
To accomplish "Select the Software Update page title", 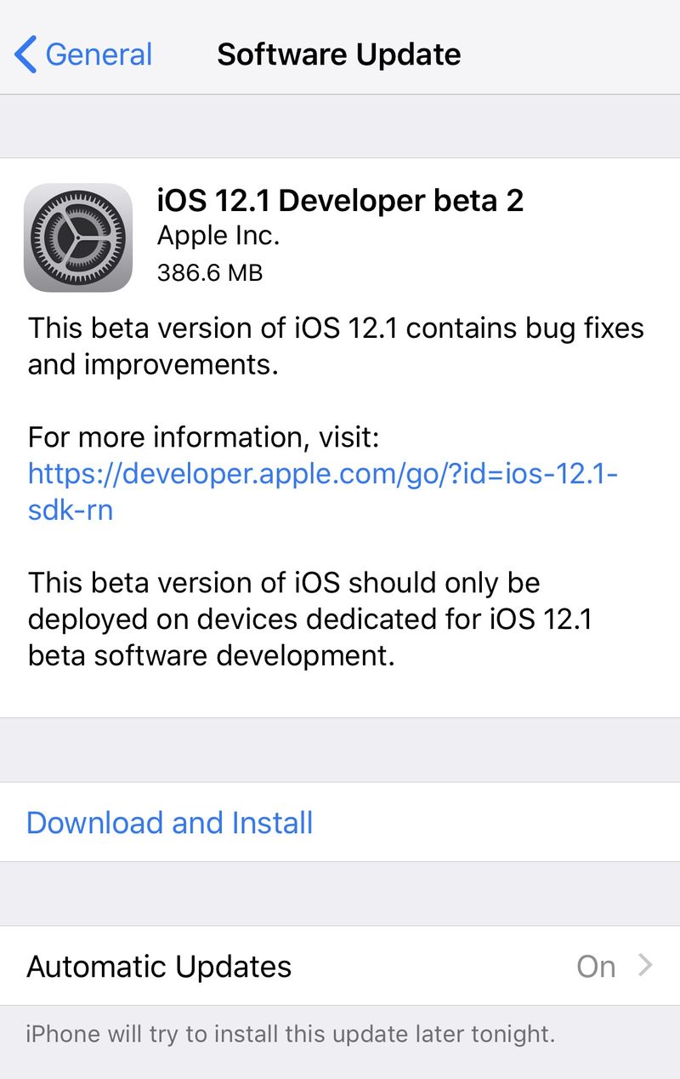I will (x=339, y=54).
